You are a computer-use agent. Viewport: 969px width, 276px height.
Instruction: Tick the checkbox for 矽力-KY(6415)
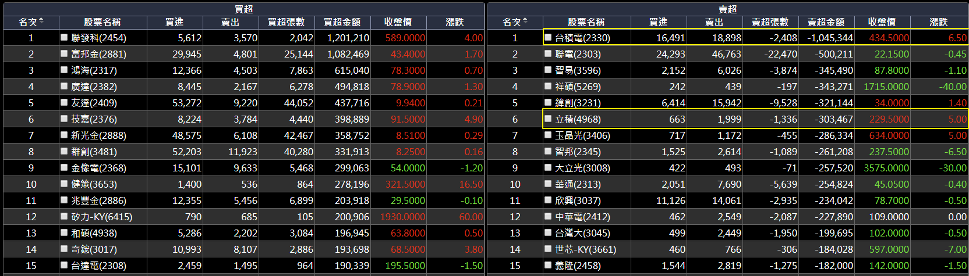click(x=64, y=216)
